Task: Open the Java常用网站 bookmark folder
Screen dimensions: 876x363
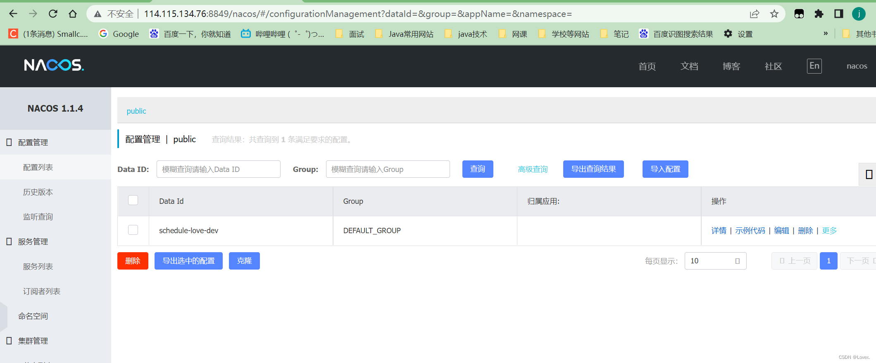Action: coord(404,34)
